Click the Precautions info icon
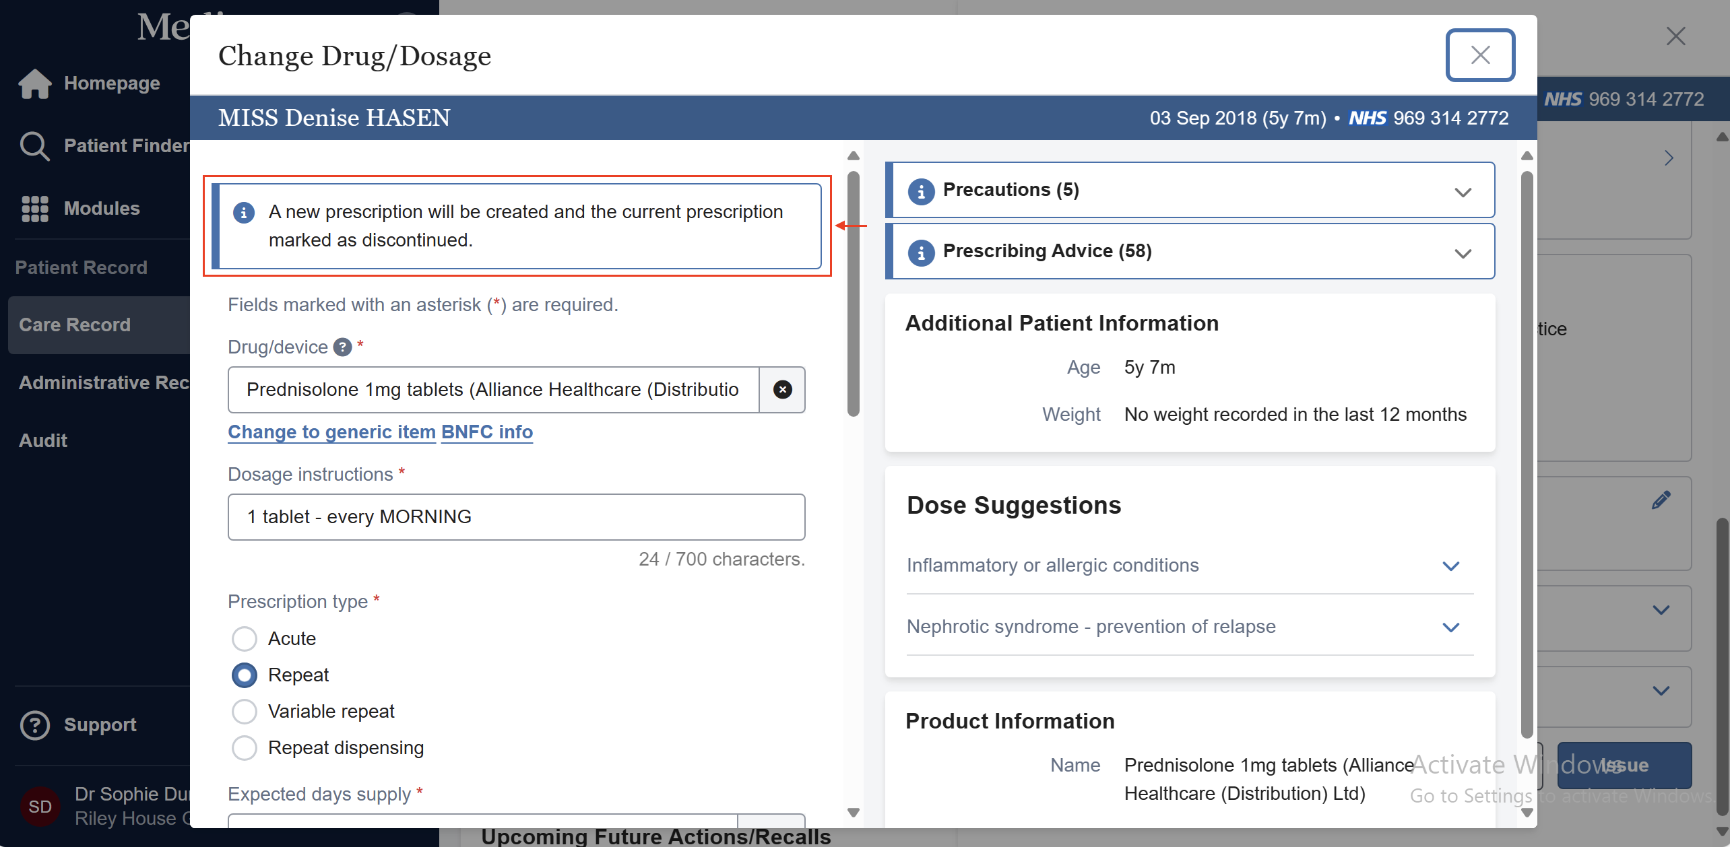 click(x=921, y=191)
